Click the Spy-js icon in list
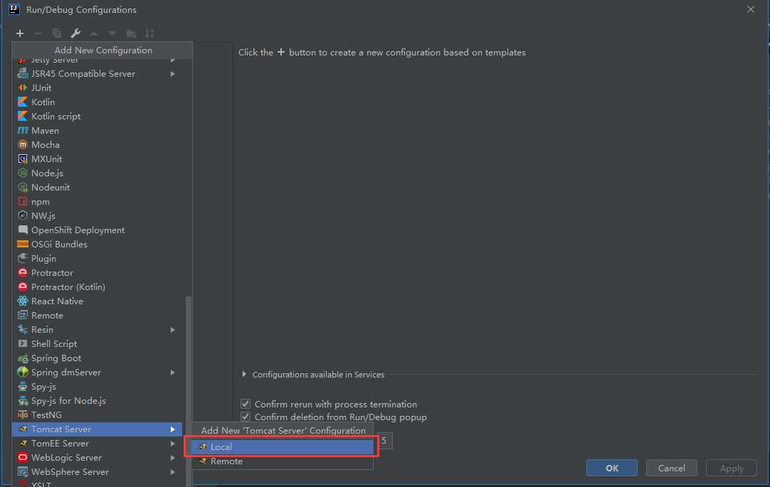The width and height of the screenshot is (770, 487). click(x=23, y=387)
